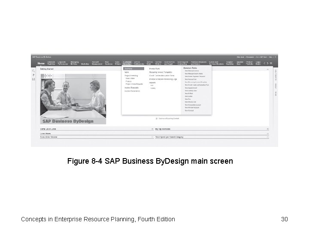Click the left arrow to scroll navigation tabs
This screenshot has width=309, height=232.
coord(264,63)
